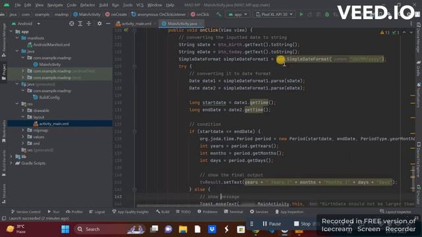Select the MainActivity.java editor tab
Image resolution: width=422 pixels, height=237 pixels.
coord(181,24)
